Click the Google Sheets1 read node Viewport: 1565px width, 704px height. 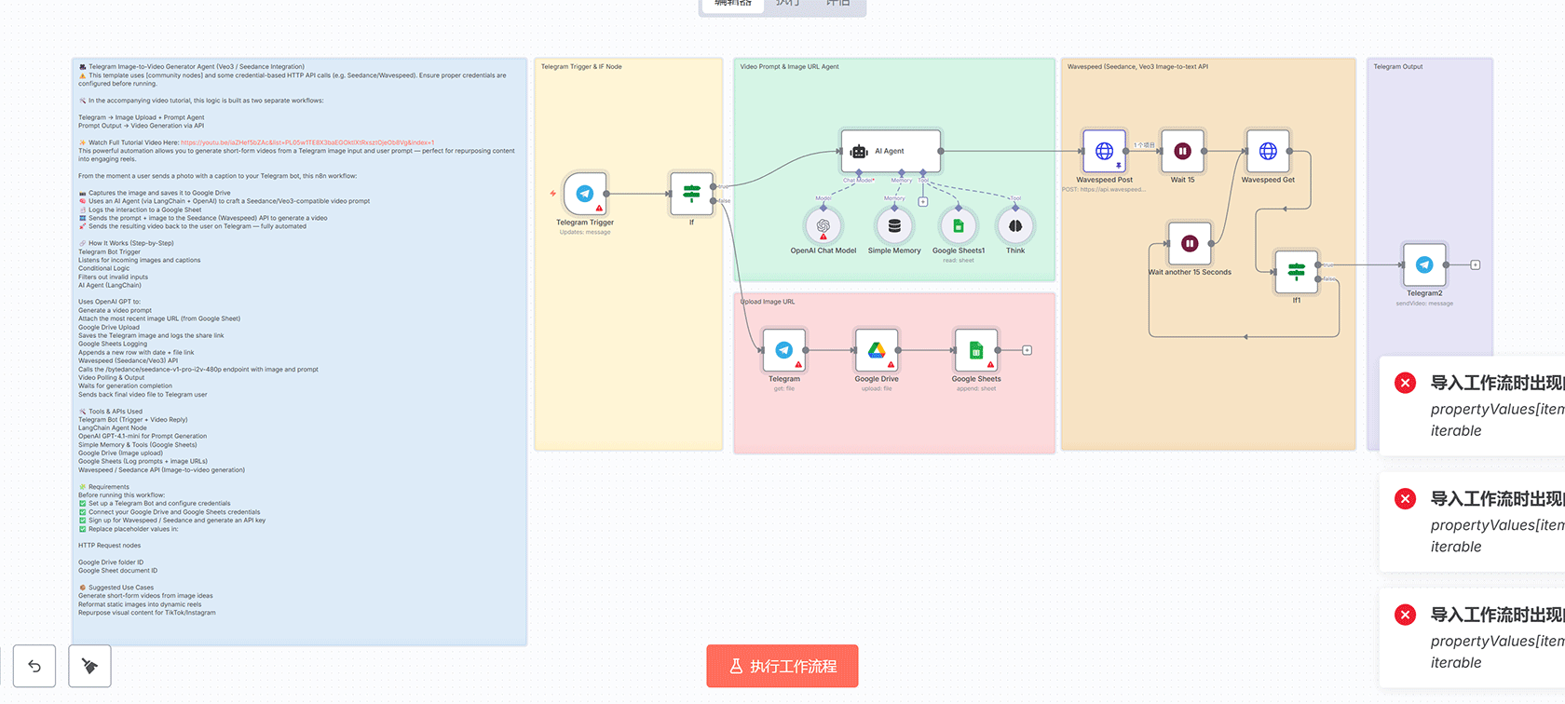coord(959,226)
